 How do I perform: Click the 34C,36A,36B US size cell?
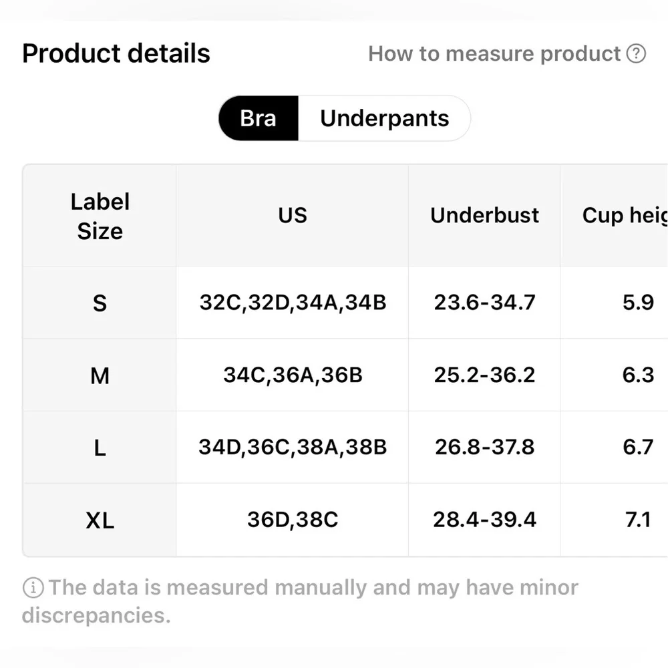293,375
